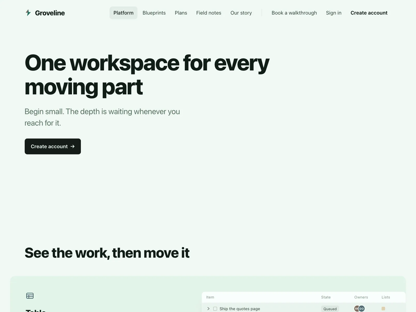Click the Lists column header

tap(386, 297)
